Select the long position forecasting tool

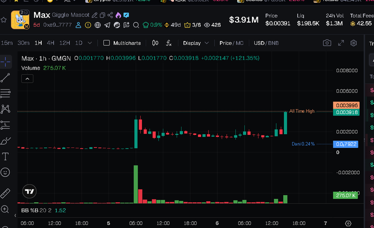tap(5, 125)
